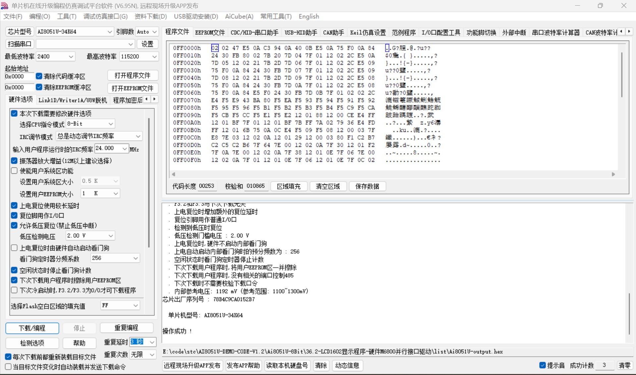Switch to the USB-HID助手 tab

pyautogui.click(x=301, y=32)
